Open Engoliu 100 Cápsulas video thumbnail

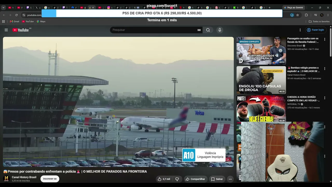[x=261, y=80]
